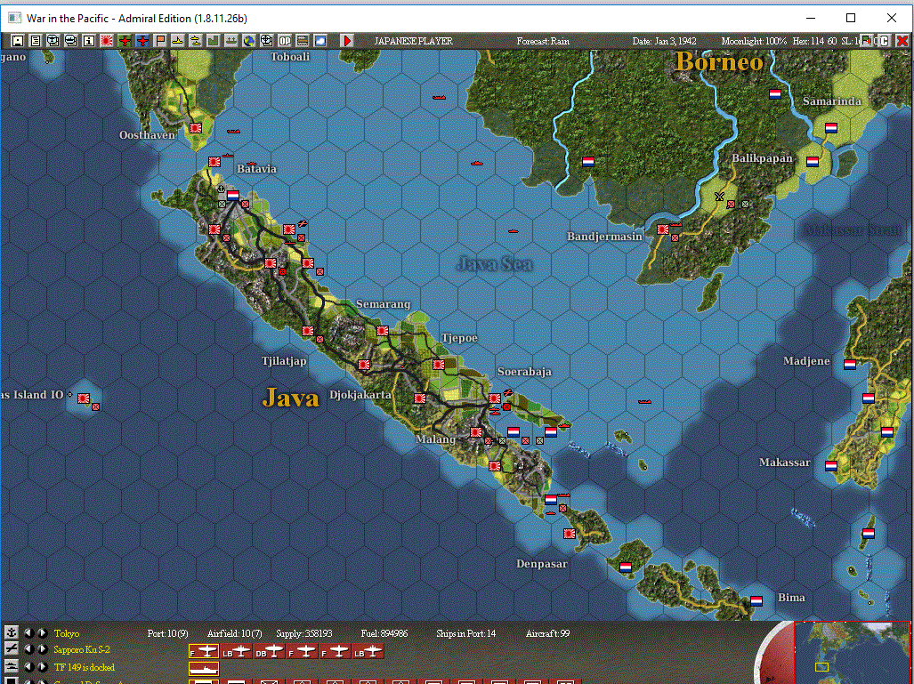Go to next task force after TF 149
Viewport: 914px width, 684px height.
click(42, 666)
